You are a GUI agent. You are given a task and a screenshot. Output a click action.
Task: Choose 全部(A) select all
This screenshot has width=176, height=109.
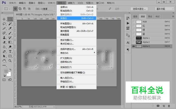77,7
